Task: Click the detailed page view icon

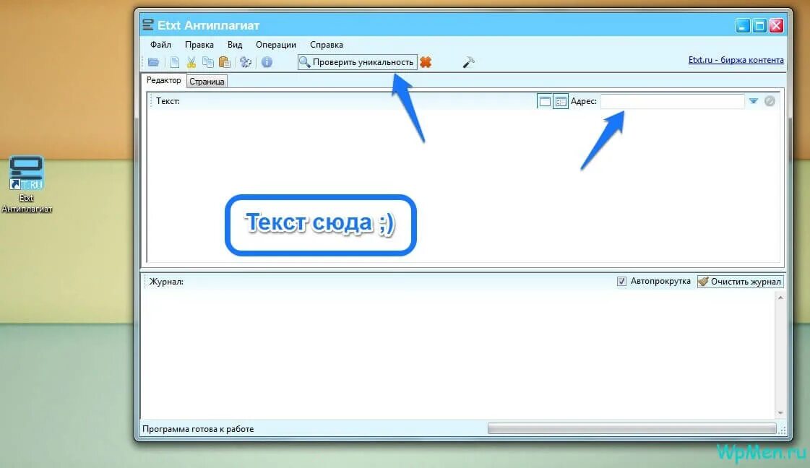Action: 561,101
